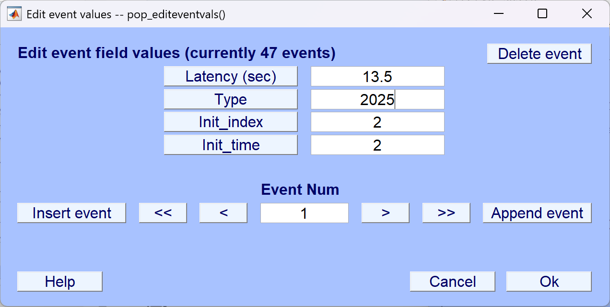The width and height of the screenshot is (610, 307).
Task: Click the 'Event Num' label
Action: (x=300, y=190)
